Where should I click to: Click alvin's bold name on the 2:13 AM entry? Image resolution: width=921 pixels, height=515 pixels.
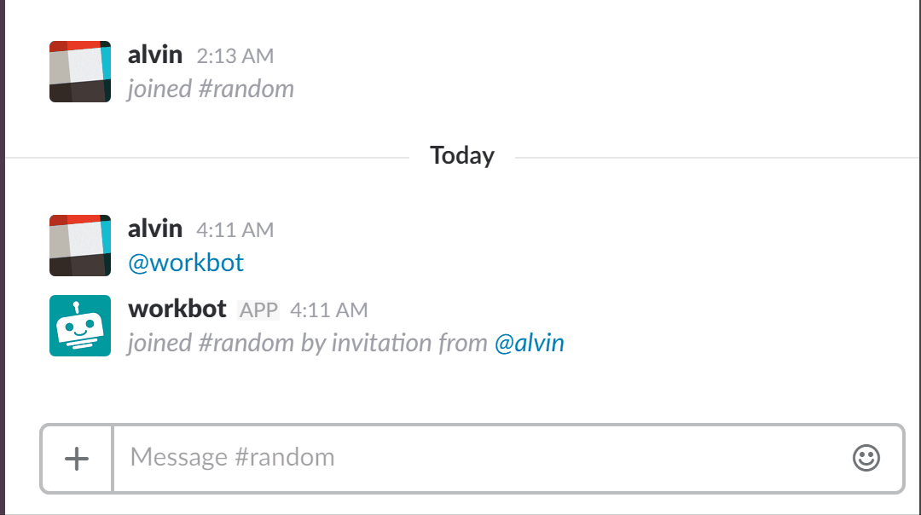pyautogui.click(x=155, y=54)
